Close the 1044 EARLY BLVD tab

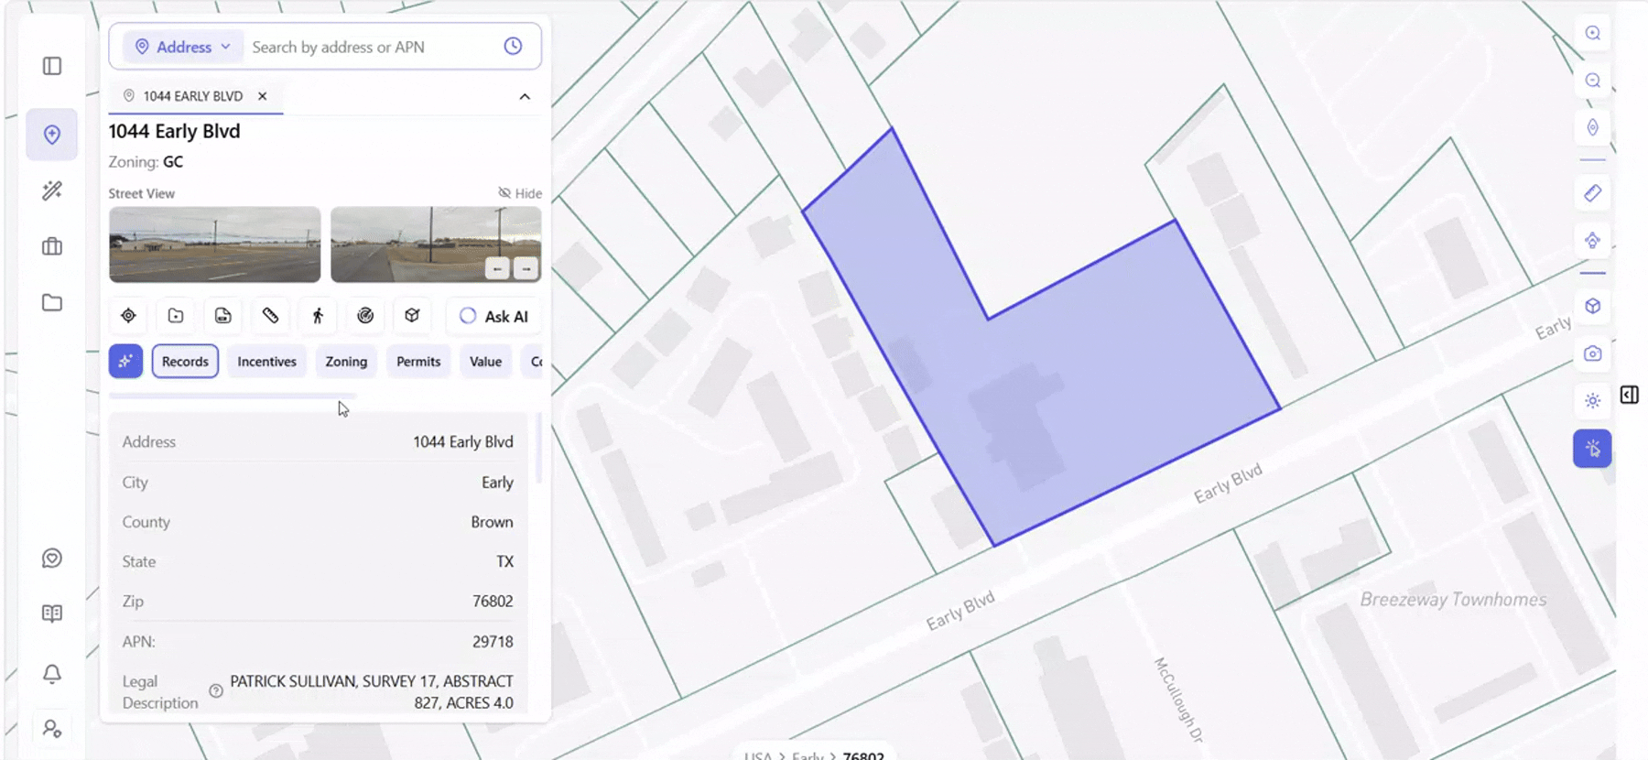point(262,95)
